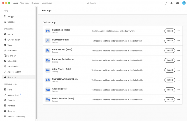Install Audition (Beta)
Viewport: 187px width, 121px height.
(170, 90)
